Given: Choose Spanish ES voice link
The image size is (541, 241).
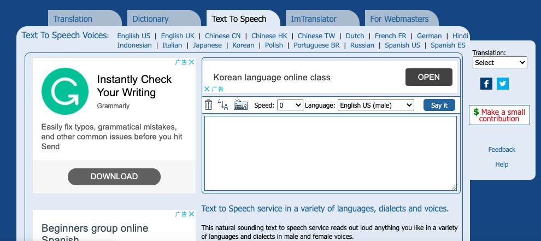Looking at the screenshot, I should [x=448, y=45].
